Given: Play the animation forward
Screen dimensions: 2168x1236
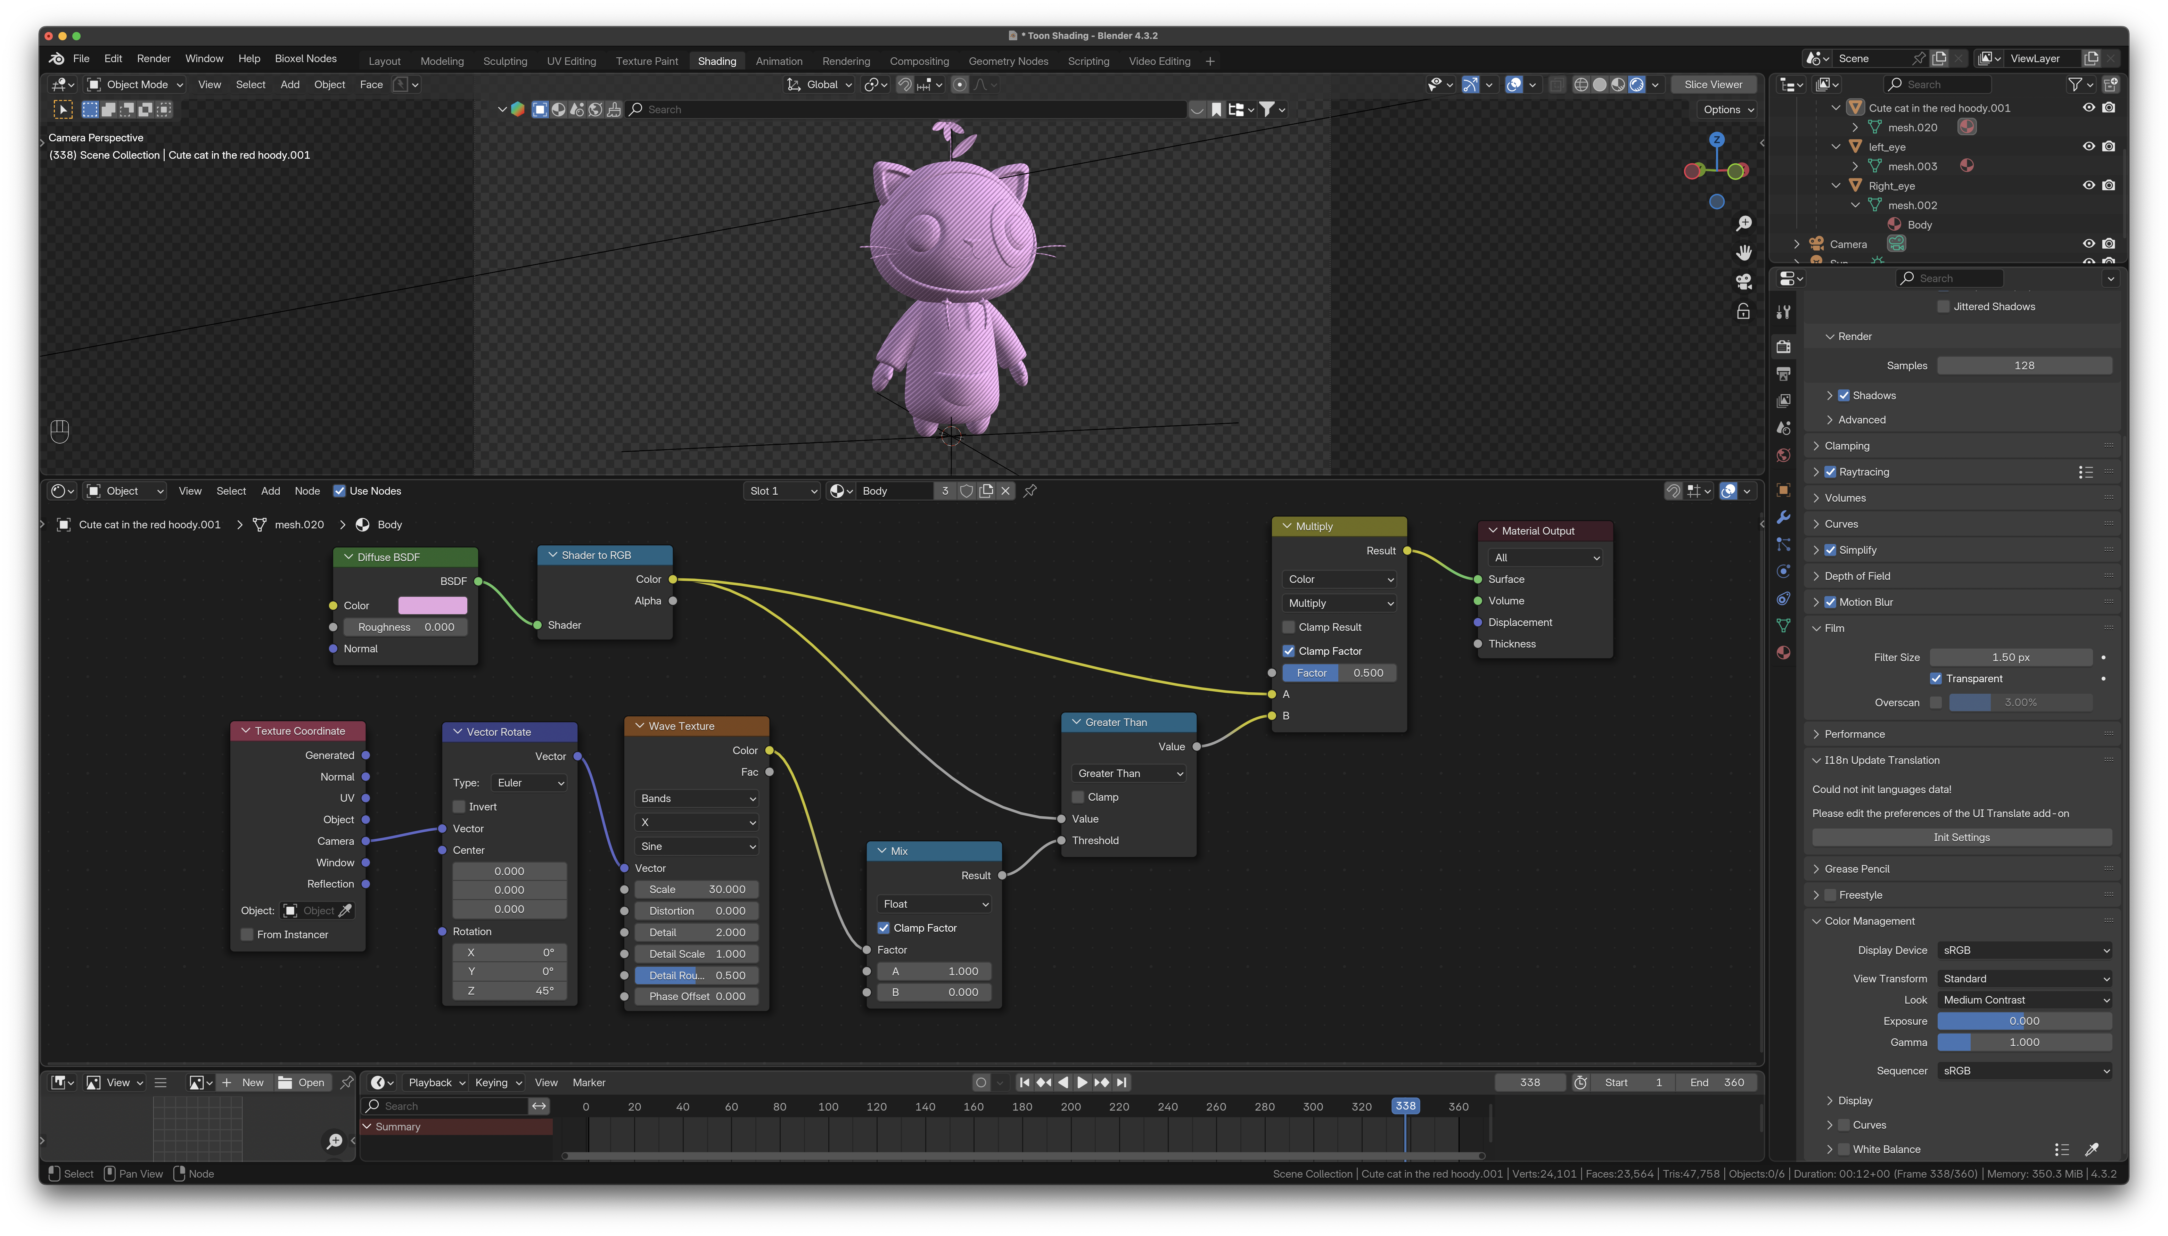Looking at the screenshot, I should (1082, 1083).
